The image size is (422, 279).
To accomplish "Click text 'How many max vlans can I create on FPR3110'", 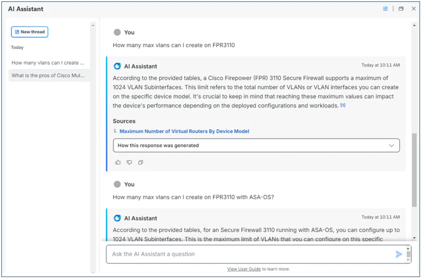I will [174, 45].
